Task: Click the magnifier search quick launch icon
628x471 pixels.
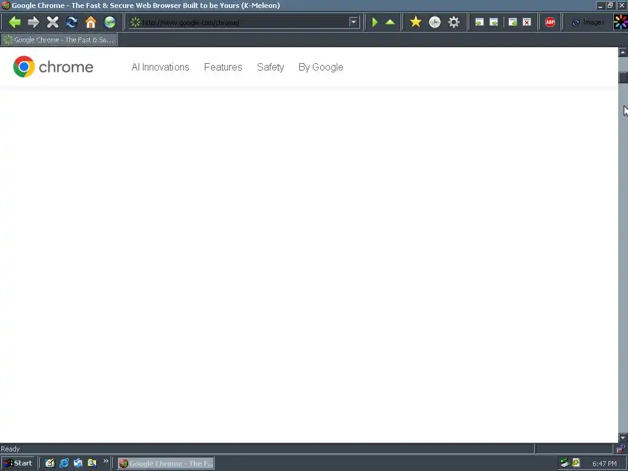Action: pyautogui.click(x=92, y=464)
